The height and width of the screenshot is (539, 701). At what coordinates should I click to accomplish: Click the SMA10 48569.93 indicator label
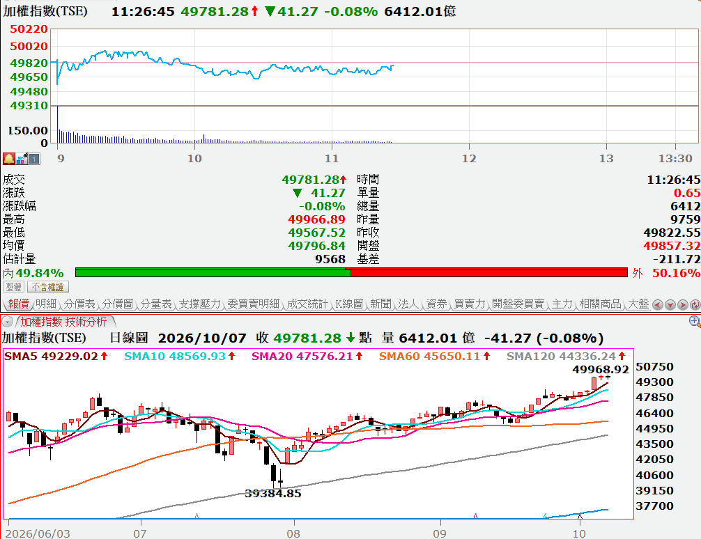point(180,357)
